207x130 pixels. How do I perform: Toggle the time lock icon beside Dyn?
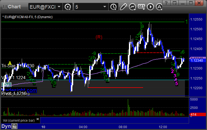[14, 126]
